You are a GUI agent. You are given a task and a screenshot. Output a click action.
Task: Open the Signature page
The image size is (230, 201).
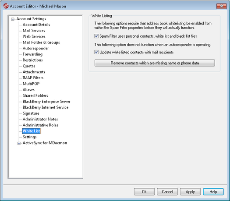(31, 113)
